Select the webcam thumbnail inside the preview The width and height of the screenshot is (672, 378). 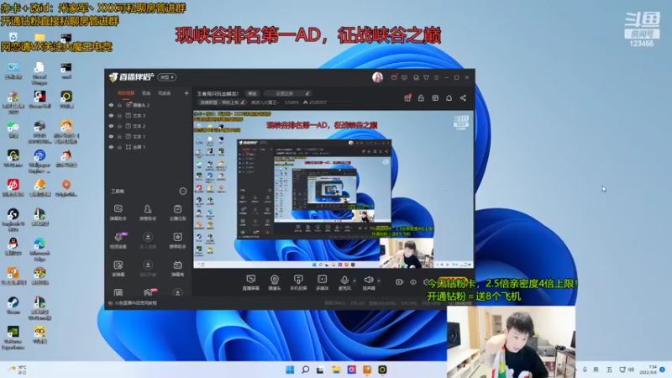coord(407,254)
